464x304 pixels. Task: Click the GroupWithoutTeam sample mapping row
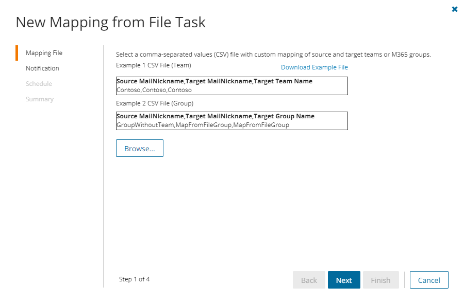click(x=203, y=125)
